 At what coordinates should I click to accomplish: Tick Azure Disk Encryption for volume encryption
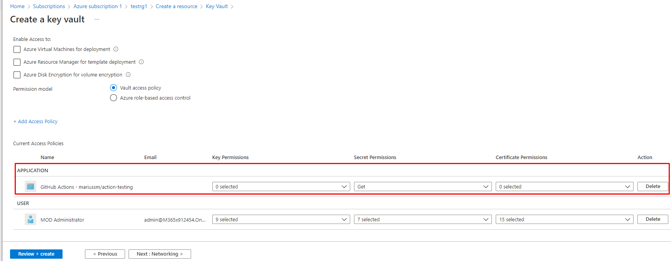pos(17,75)
